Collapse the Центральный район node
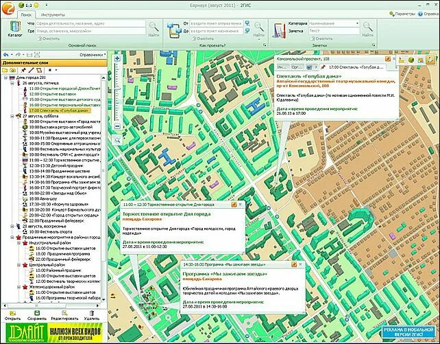 tap(19, 265)
